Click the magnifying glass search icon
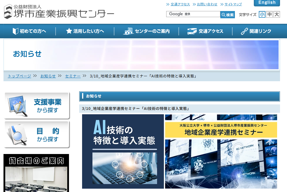Viewport: 287px width, 192px height. (224, 14)
